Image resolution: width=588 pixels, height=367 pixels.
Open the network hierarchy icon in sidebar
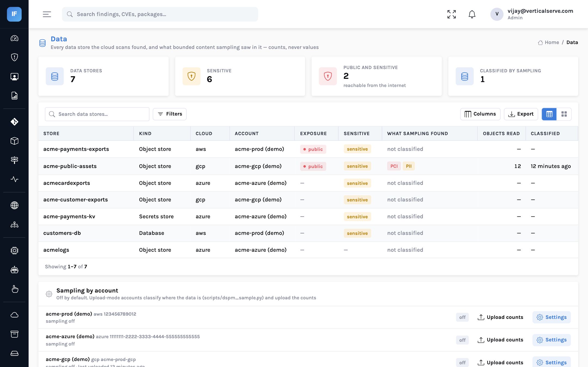point(14,225)
